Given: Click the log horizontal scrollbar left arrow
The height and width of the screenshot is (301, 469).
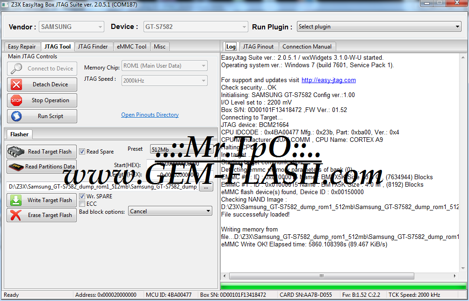Looking at the screenshot, I should point(225,276).
